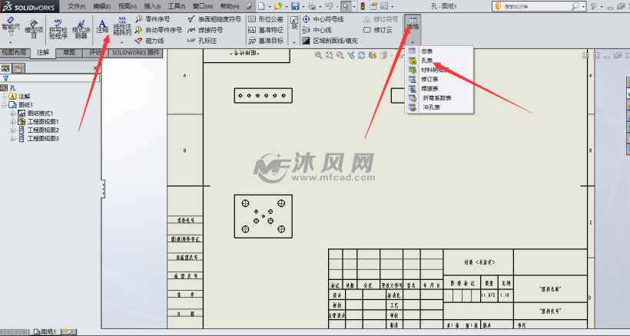The height and width of the screenshot is (336, 630).
Task: Click the blue funnel filter icon
Action: coord(5,78)
